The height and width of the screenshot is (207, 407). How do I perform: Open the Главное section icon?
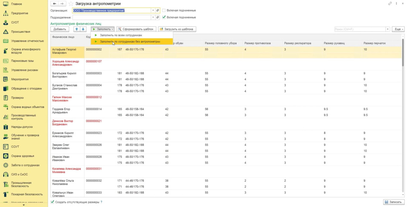[6, 4]
